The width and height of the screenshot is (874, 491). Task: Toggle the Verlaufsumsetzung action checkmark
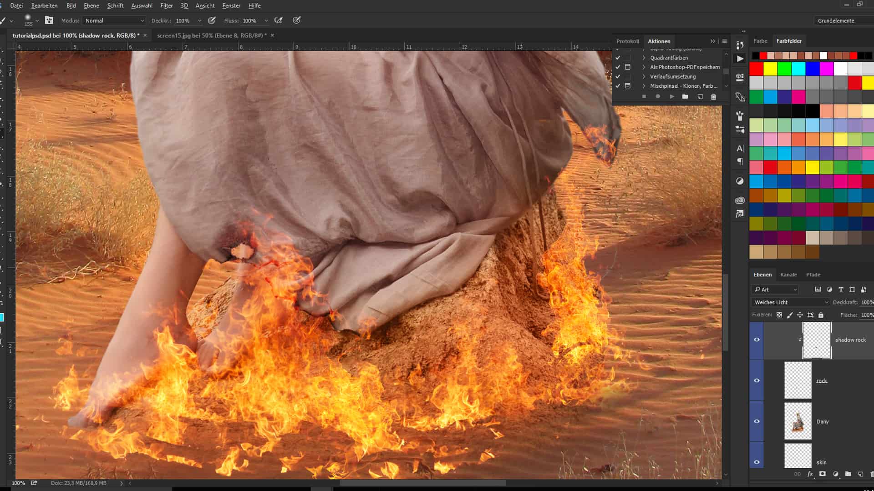point(618,76)
